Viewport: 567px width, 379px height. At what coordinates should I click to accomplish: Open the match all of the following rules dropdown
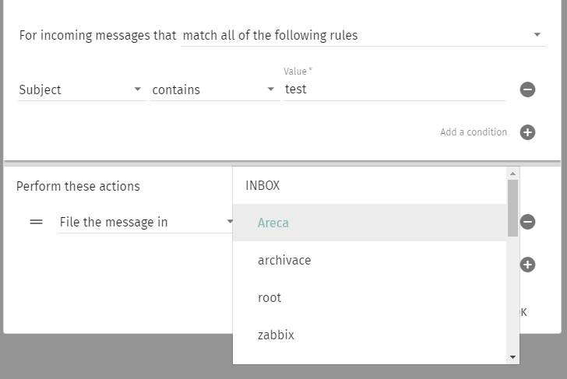click(363, 35)
